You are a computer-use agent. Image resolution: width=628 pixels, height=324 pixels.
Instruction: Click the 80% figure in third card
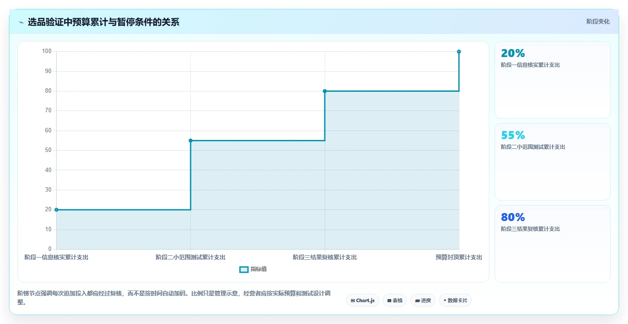pyautogui.click(x=513, y=217)
